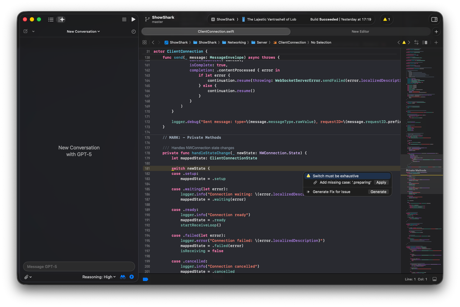Viewport: 460px width, 307px height.
Task: Run the ShowShark project with the play button
Action: 133,19
